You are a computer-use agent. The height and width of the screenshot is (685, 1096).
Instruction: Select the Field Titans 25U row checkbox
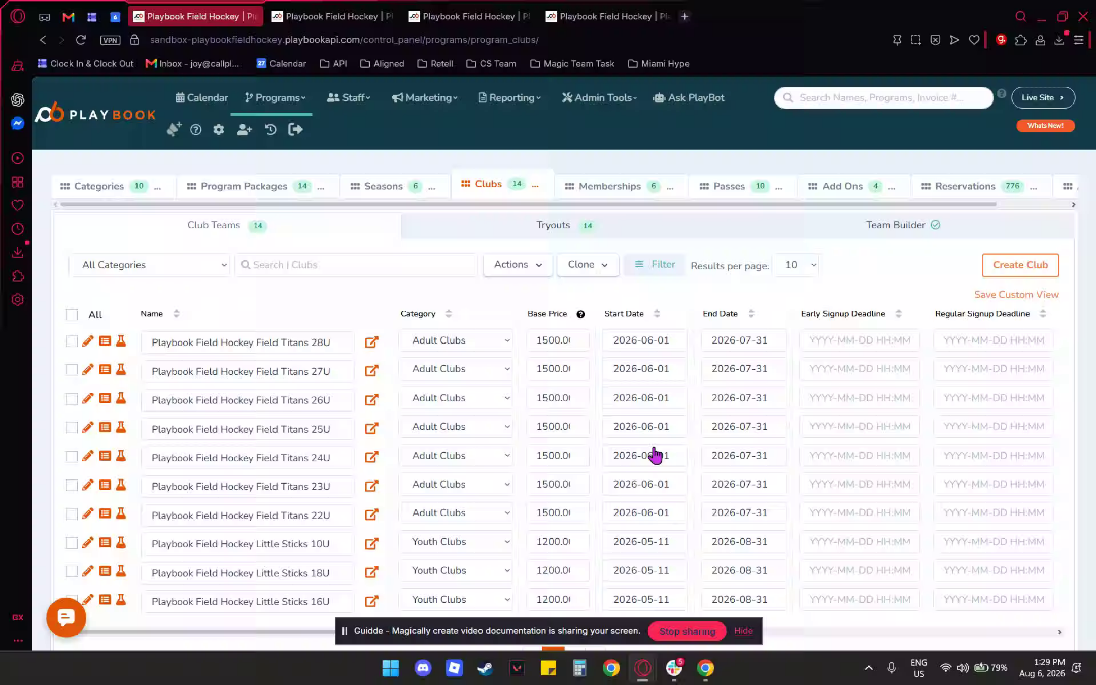coord(72,428)
